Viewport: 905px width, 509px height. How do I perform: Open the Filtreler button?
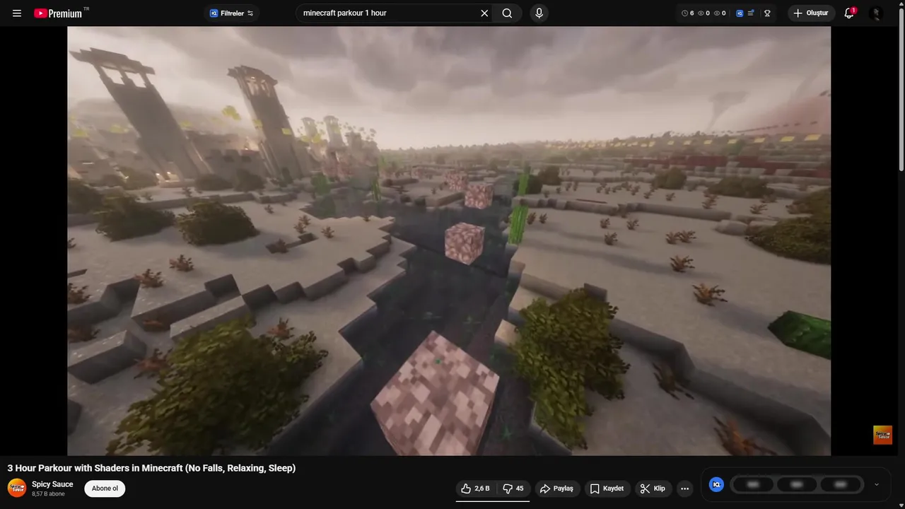coord(232,13)
